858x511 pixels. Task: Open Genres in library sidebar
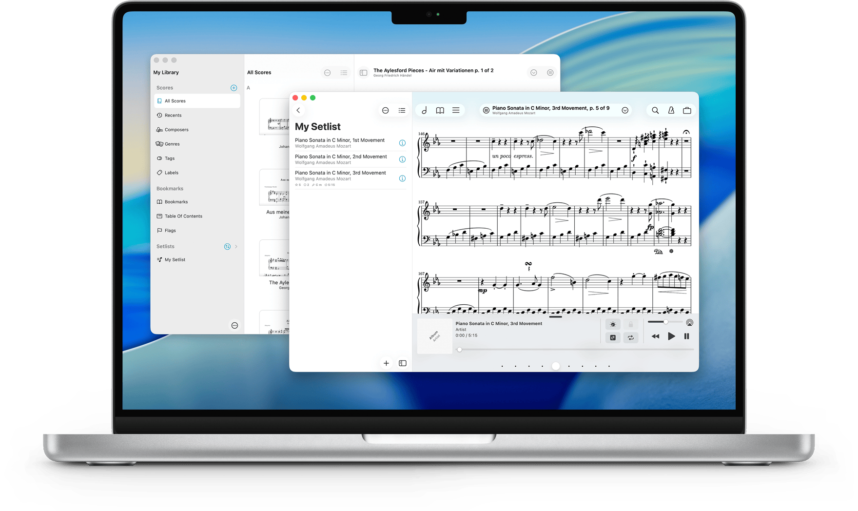197,144
